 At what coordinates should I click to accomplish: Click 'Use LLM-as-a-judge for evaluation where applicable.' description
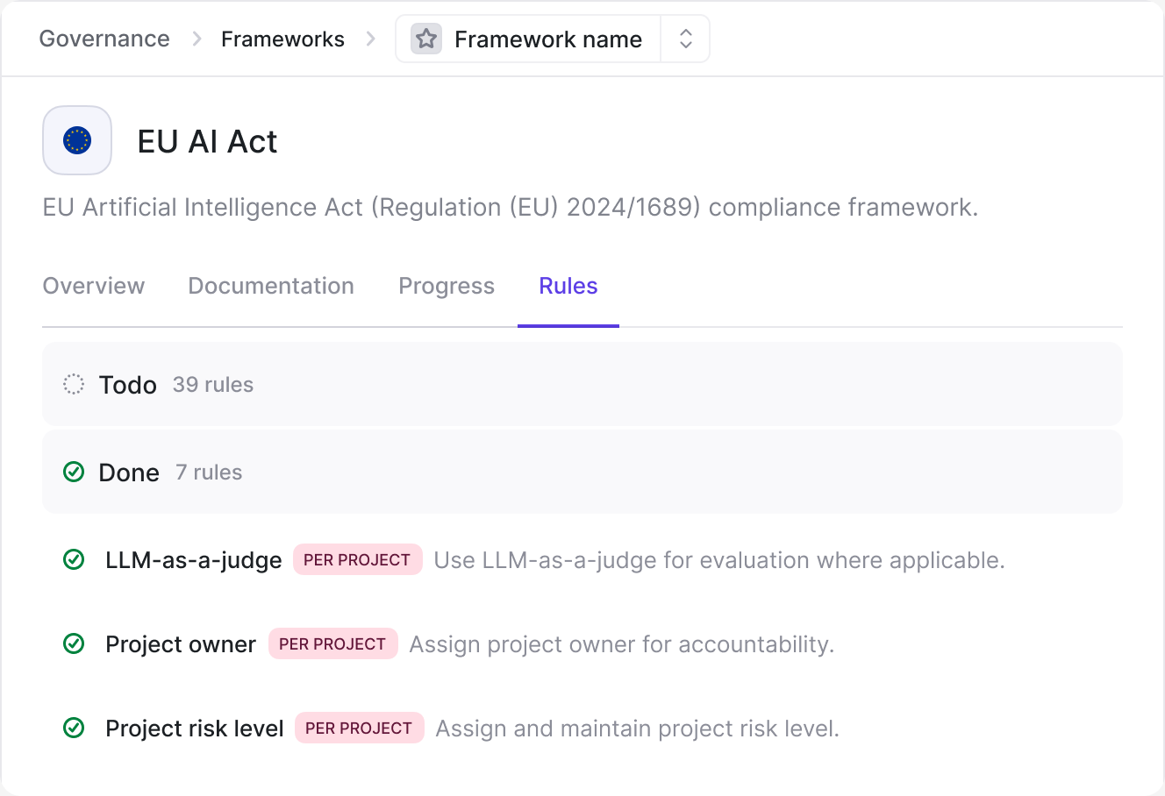click(719, 559)
